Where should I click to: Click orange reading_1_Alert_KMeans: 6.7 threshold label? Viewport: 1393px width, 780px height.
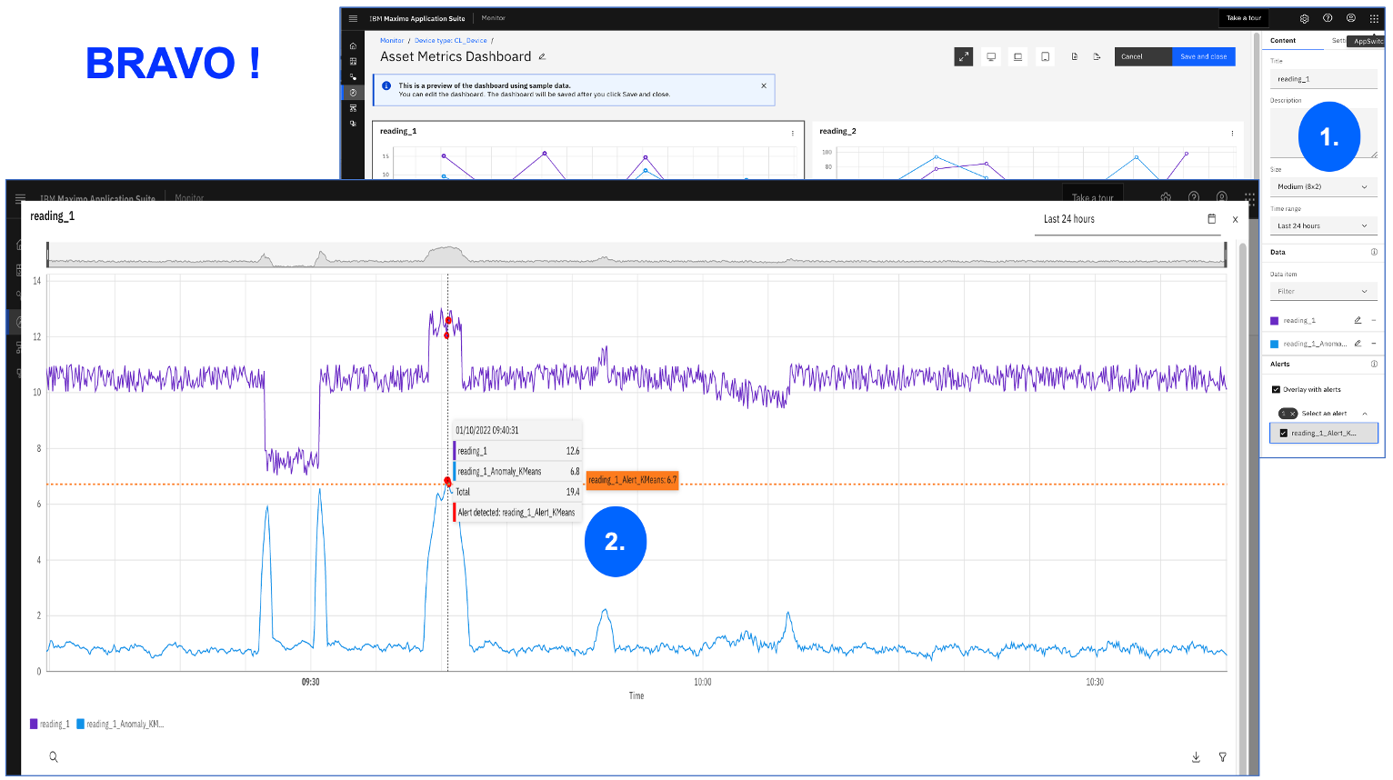click(633, 480)
